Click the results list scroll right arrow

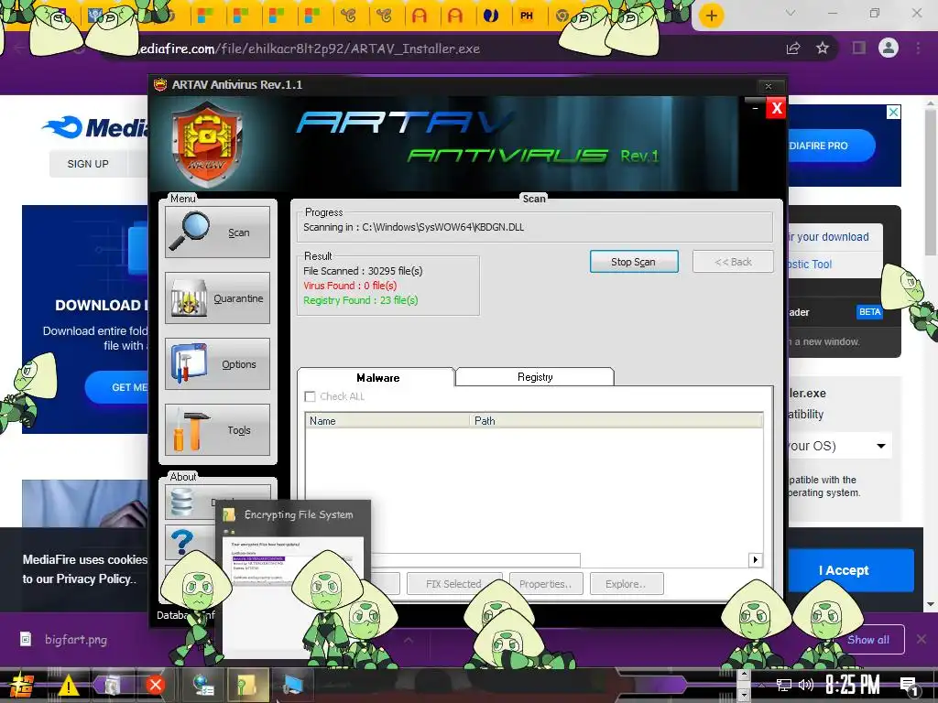(755, 559)
